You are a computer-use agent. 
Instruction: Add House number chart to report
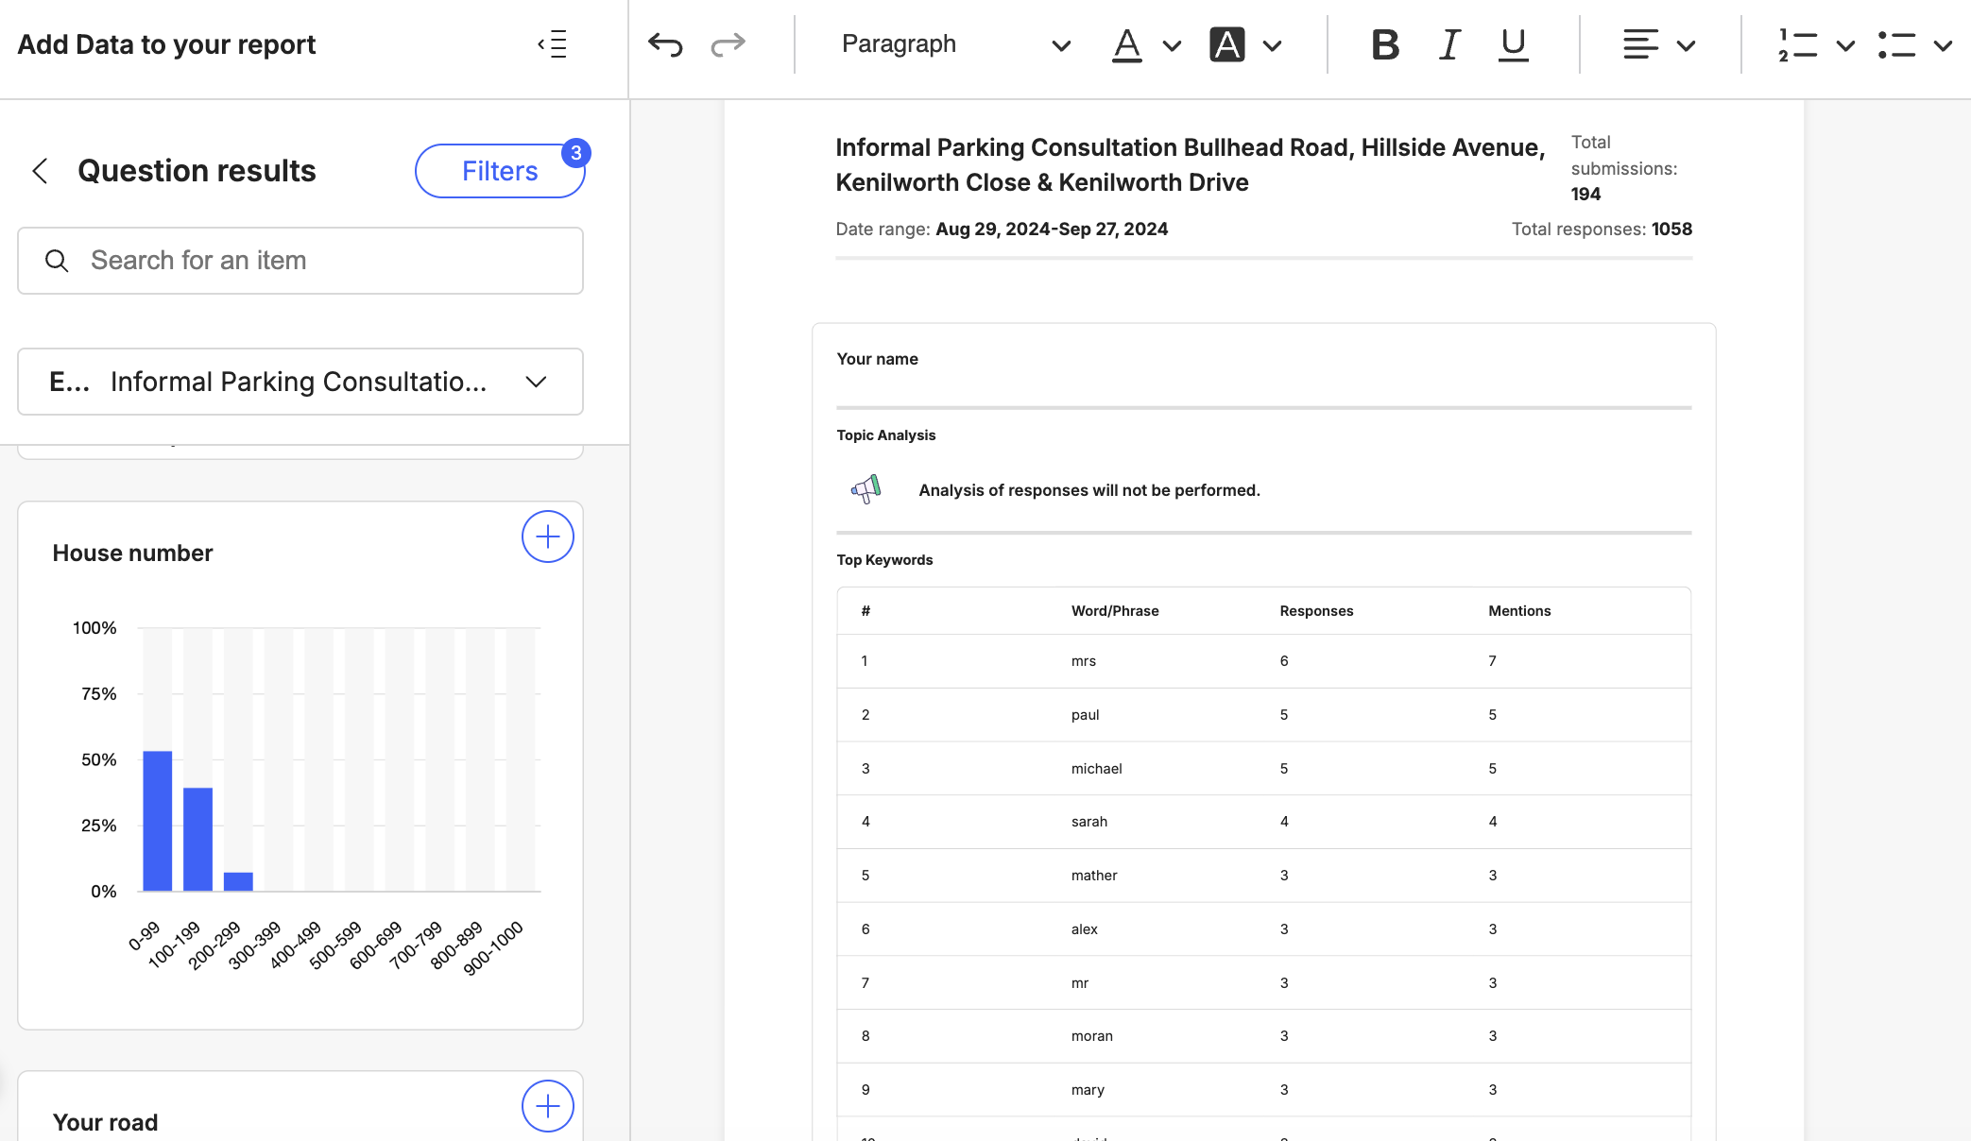point(547,536)
